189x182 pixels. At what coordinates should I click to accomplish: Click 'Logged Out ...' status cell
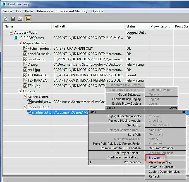click(137, 33)
